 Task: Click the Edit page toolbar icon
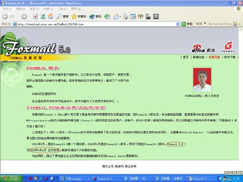(x=133, y=17)
